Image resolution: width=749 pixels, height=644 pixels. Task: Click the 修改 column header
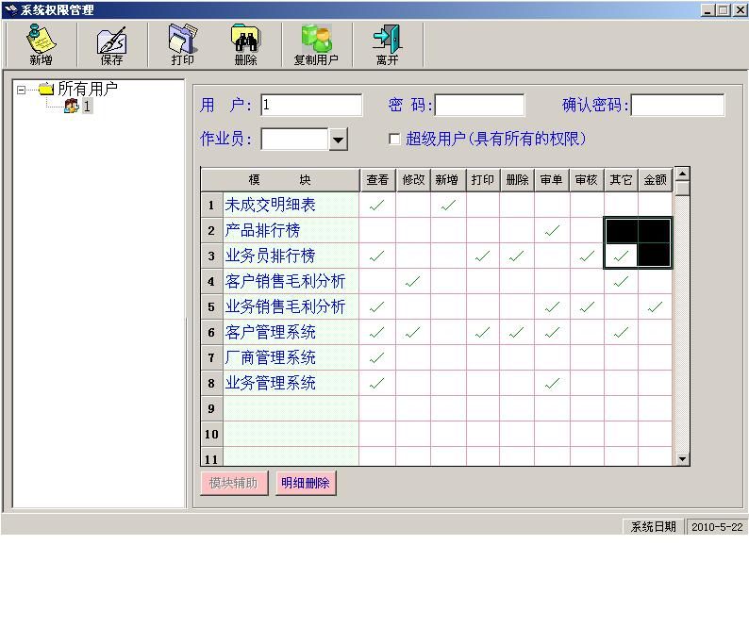pos(413,179)
